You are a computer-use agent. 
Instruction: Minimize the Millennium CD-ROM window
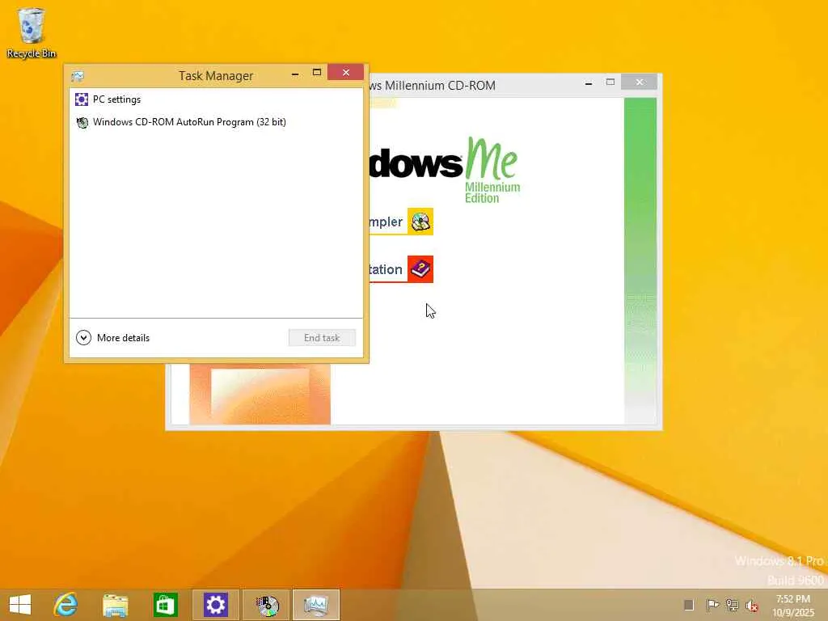point(589,83)
